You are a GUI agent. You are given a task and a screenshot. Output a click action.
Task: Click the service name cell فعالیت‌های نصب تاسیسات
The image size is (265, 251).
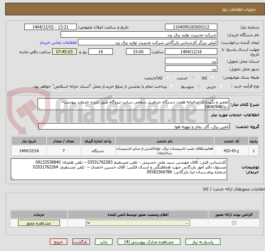(x=164, y=151)
